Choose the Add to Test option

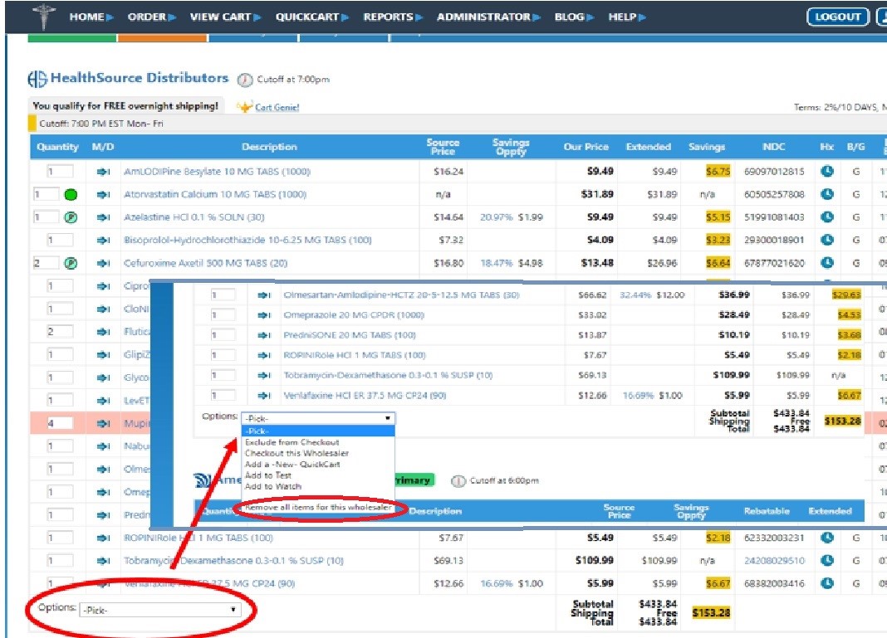click(x=268, y=475)
